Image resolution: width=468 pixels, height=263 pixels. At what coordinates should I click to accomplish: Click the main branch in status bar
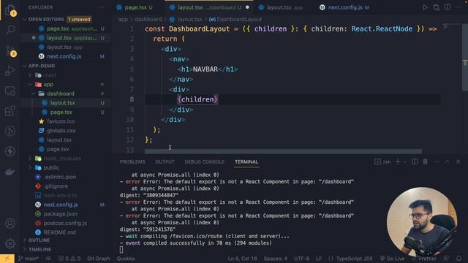click(29, 259)
